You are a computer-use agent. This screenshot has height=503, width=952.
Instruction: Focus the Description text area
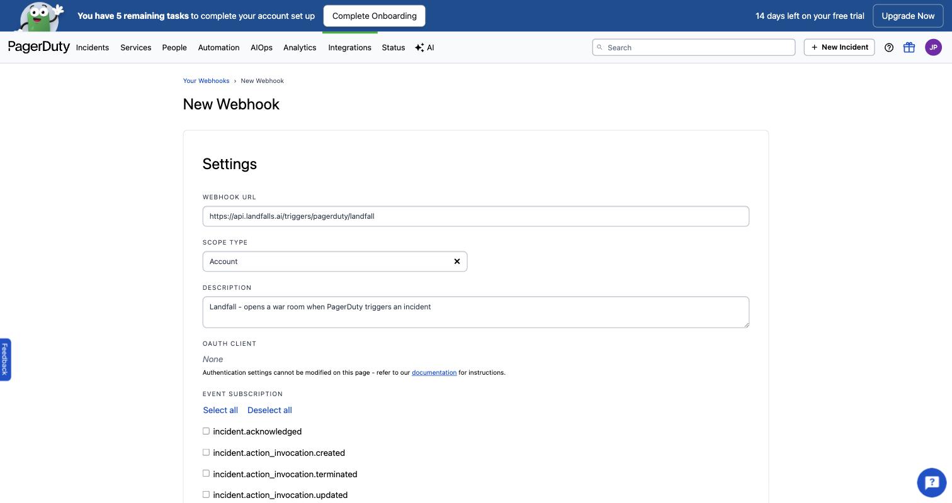tap(476, 312)
